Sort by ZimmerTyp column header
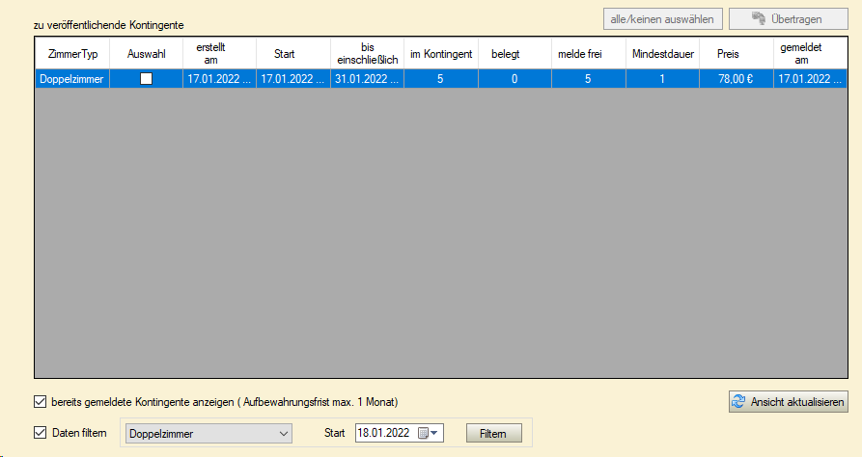Viewport: 862px width, 457px height. [72, 54]
